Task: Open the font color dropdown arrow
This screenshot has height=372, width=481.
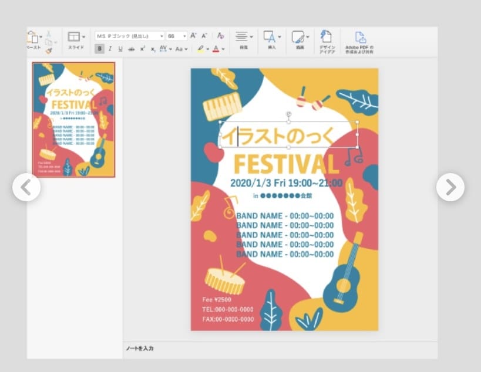Action: (x=223, y=49)
